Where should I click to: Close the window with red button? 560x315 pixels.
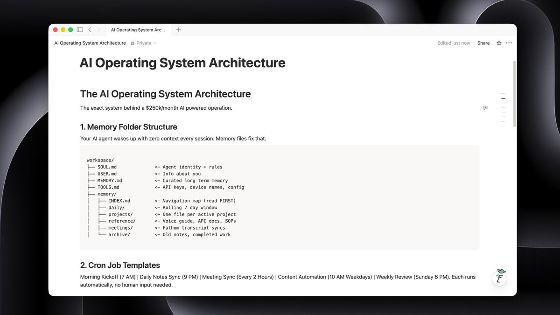click(55, 30)
